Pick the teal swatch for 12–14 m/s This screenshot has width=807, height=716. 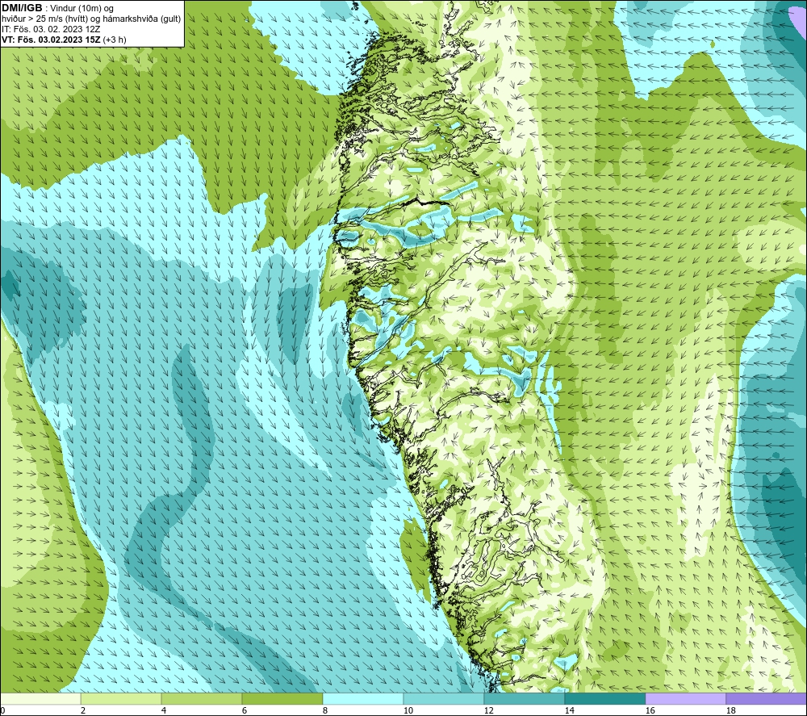coord(525,698)
